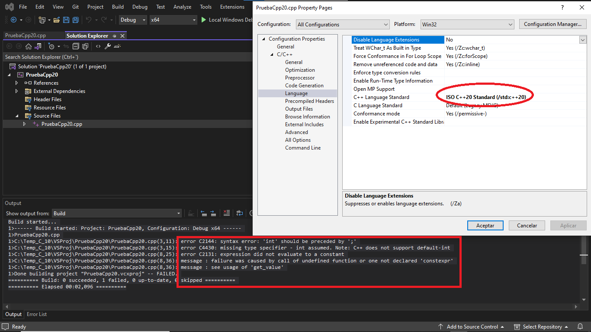
Task: Collapse the Configuration Properties tree node
Action: tap(263, 39)
